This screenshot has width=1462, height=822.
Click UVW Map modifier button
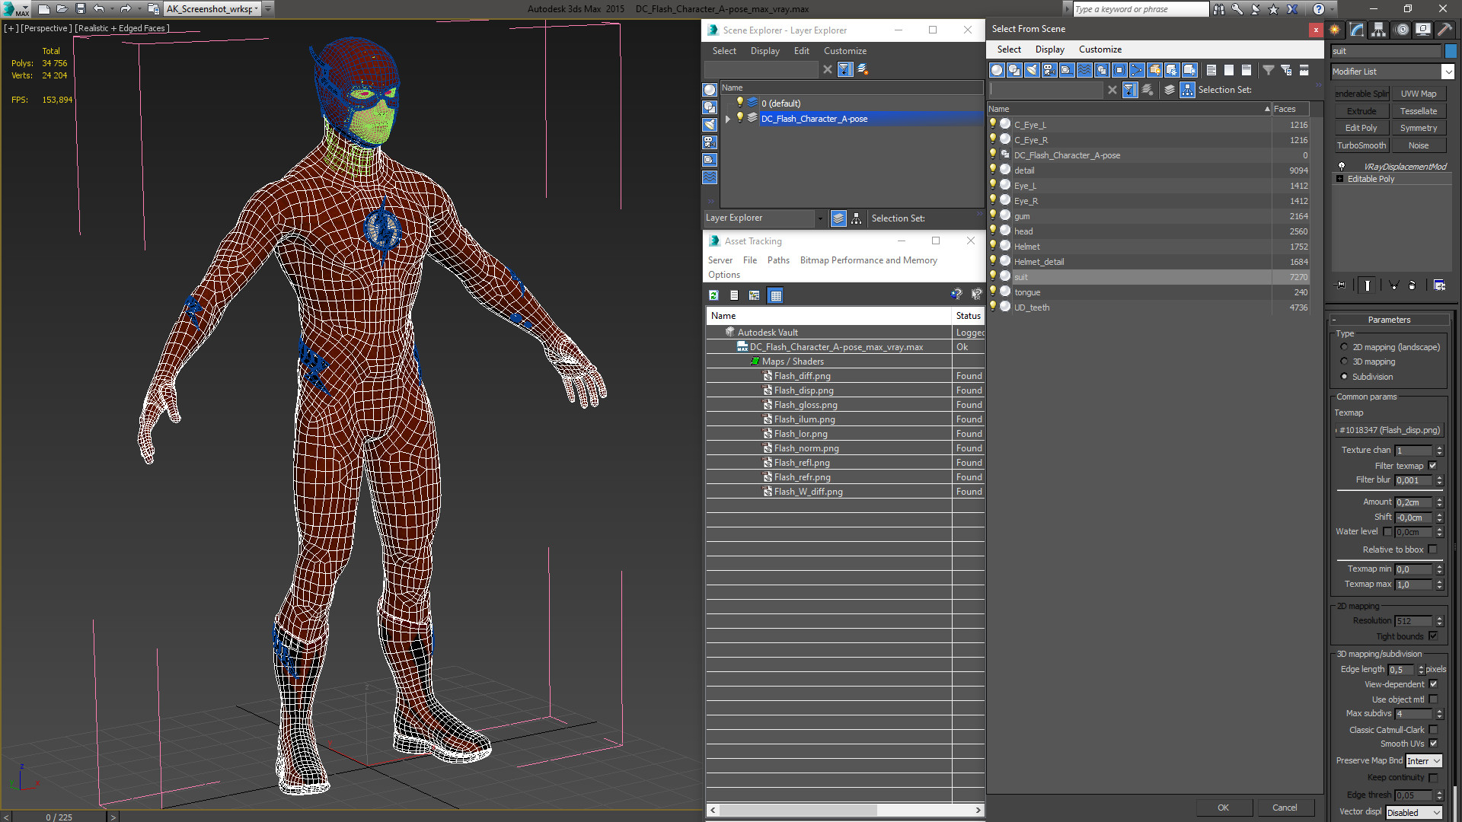[1419, 94]
